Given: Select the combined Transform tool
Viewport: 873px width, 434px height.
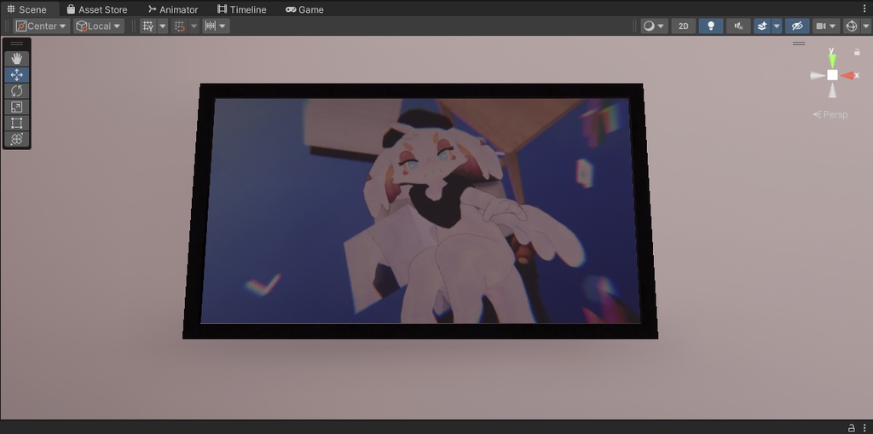Looking at the screenshot, I should 17,139.
